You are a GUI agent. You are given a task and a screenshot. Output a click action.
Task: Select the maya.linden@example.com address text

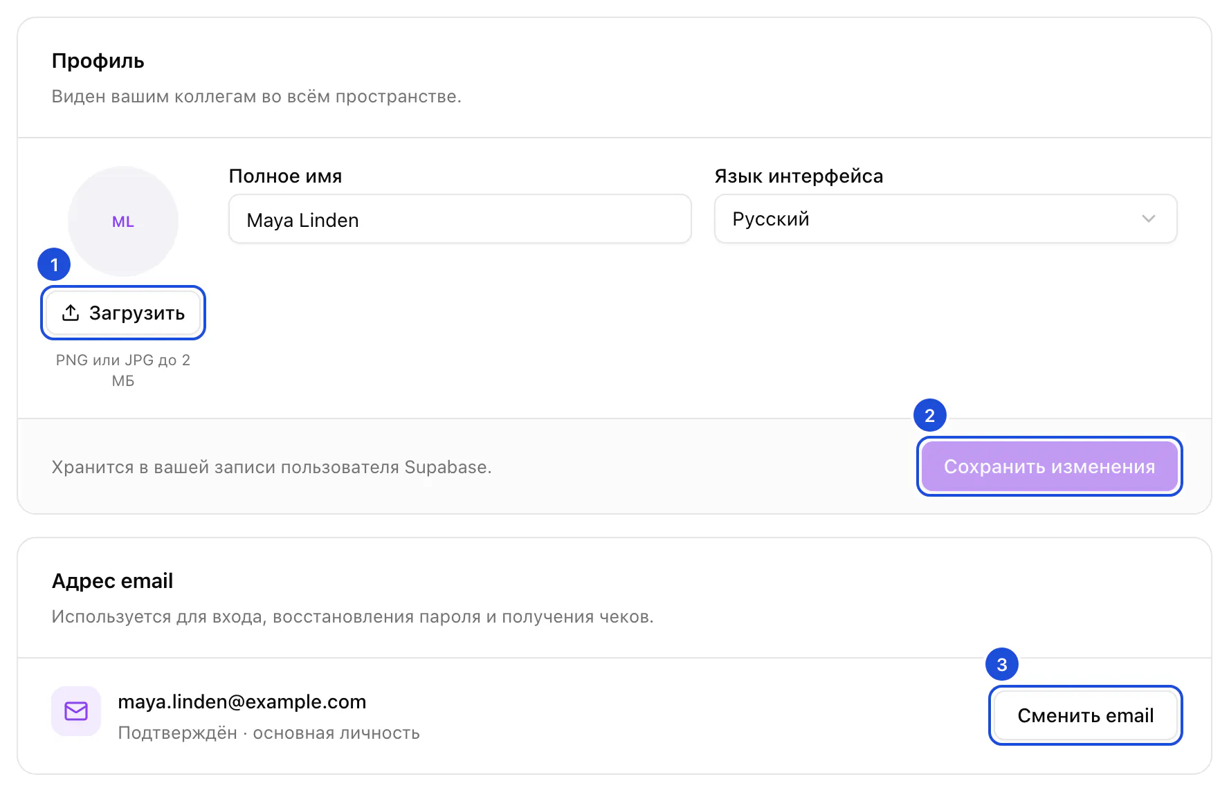(242, 701)
